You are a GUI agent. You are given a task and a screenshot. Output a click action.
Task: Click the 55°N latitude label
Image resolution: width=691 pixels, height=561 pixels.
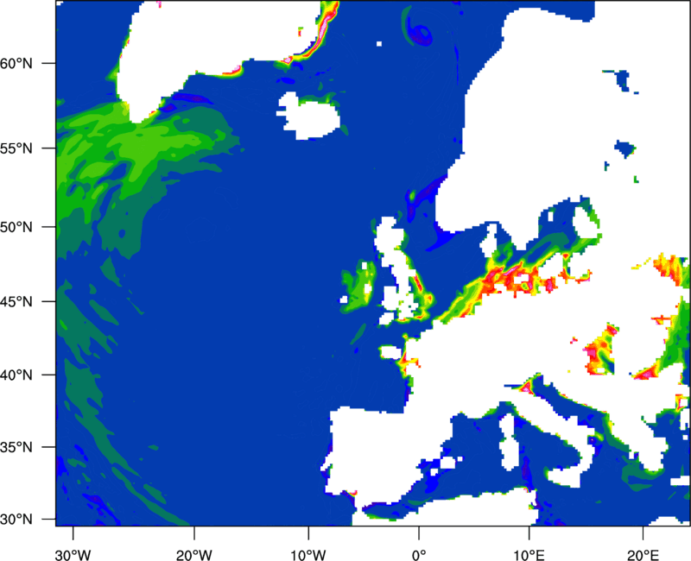click(x=16, y=148)
